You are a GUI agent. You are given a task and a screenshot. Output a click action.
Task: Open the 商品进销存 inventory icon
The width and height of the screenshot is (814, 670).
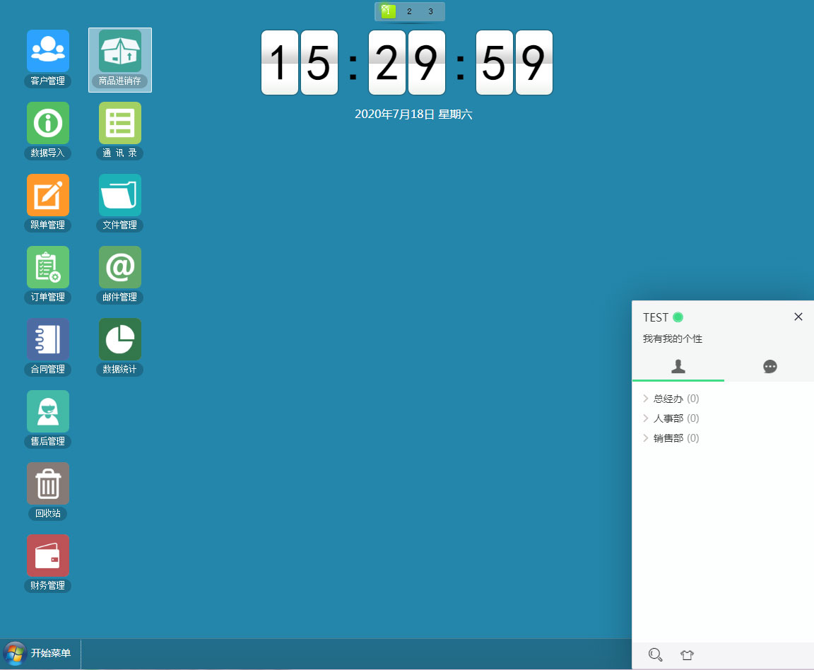point(120,51)
